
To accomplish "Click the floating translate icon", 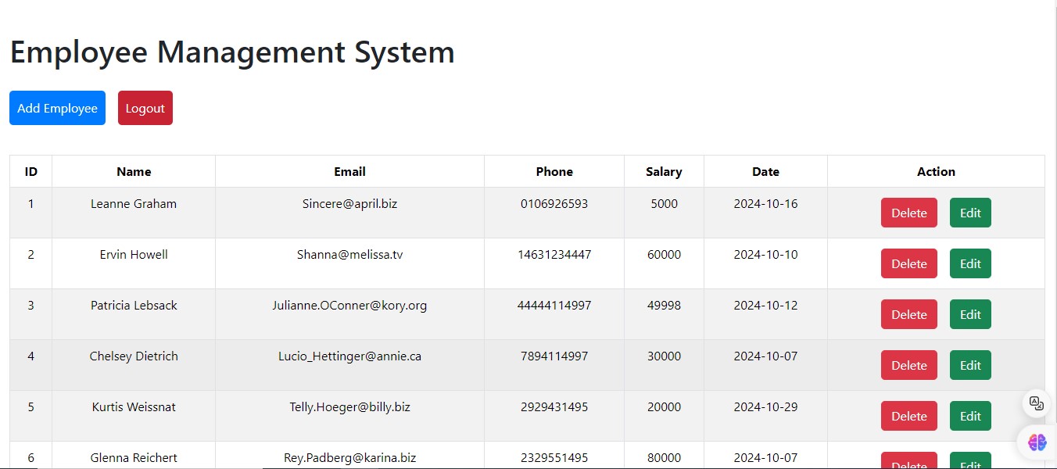I will pyautogui.click(x=1037, y=403).
